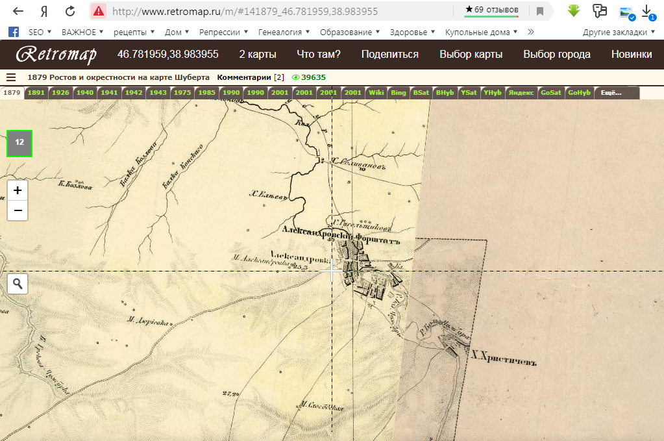Switch to the 1941 map tab

(x=109, y=93)
